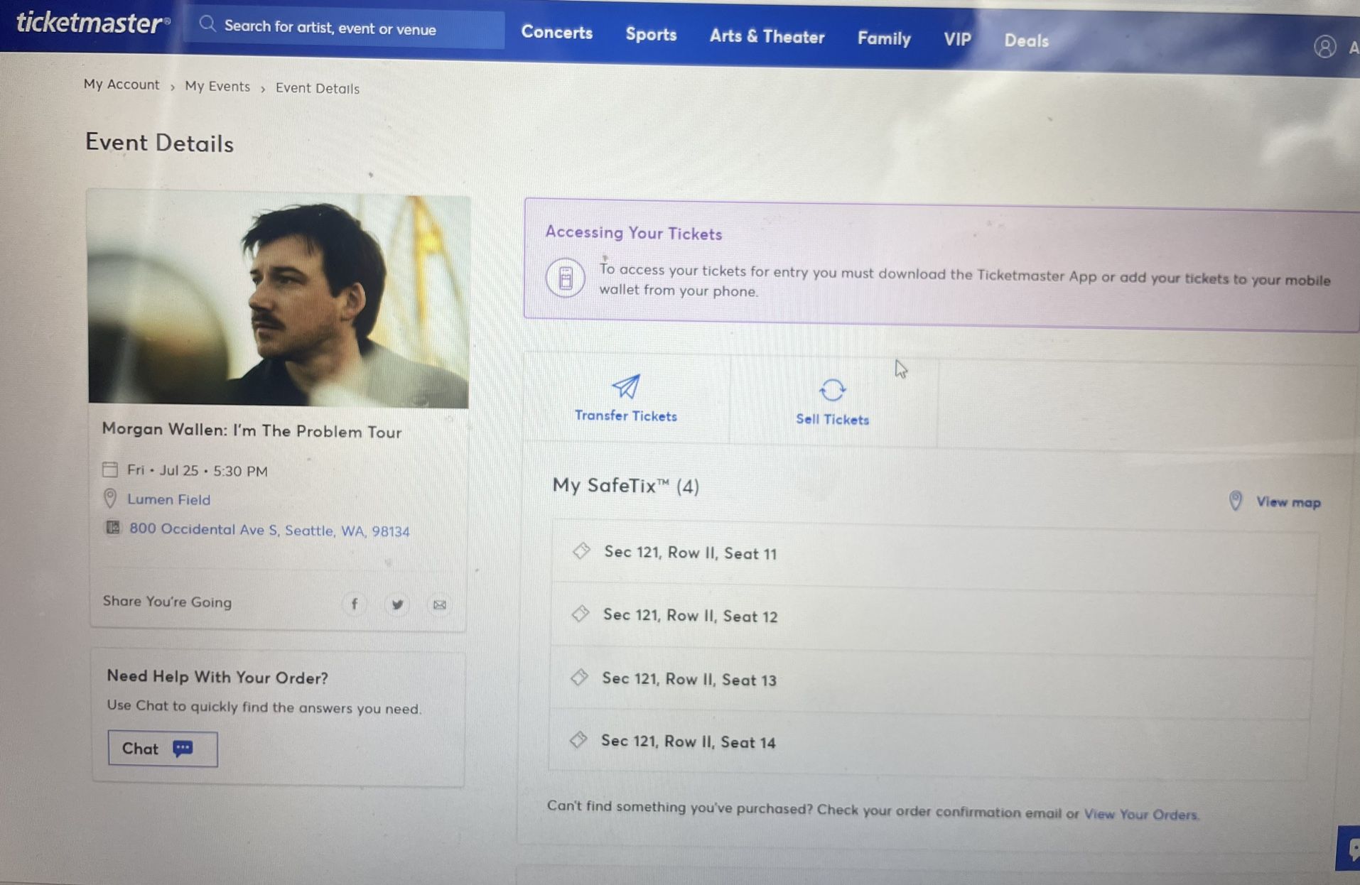The width and height of the screenshot is (1360, 885).
Task: Click the Sell Tickets refresh icon
Action: (x=832, y=390)
